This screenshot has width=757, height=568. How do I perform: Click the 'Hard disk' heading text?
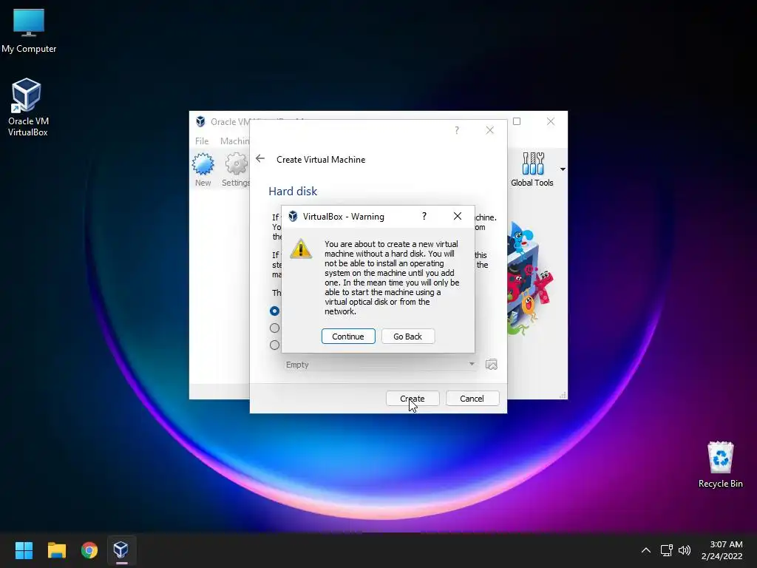point(293,192)
